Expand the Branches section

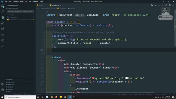[11, 84]
